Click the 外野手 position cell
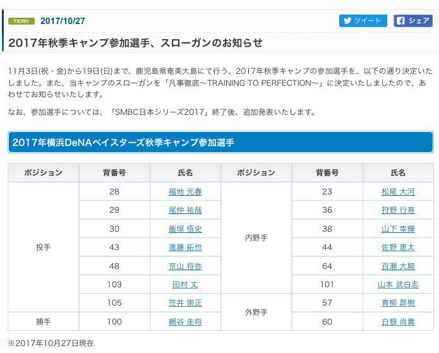Image resolution: width=439 pixels, height=353 pixels. (256, 312)
